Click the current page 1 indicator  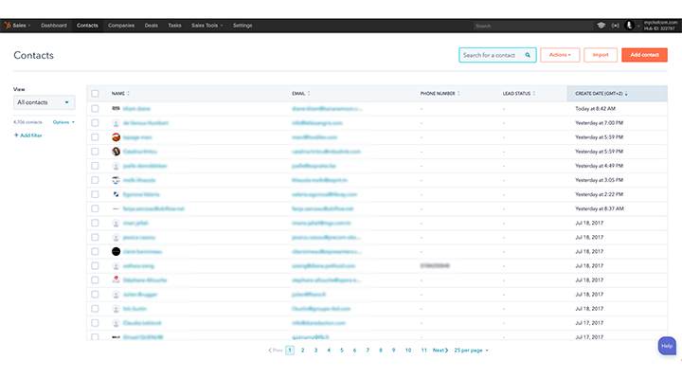290,351
